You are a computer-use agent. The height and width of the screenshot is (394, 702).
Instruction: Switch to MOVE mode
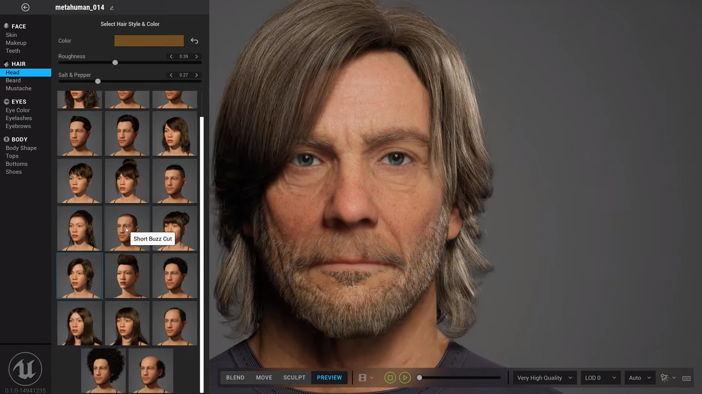click(x=264, y=378)
